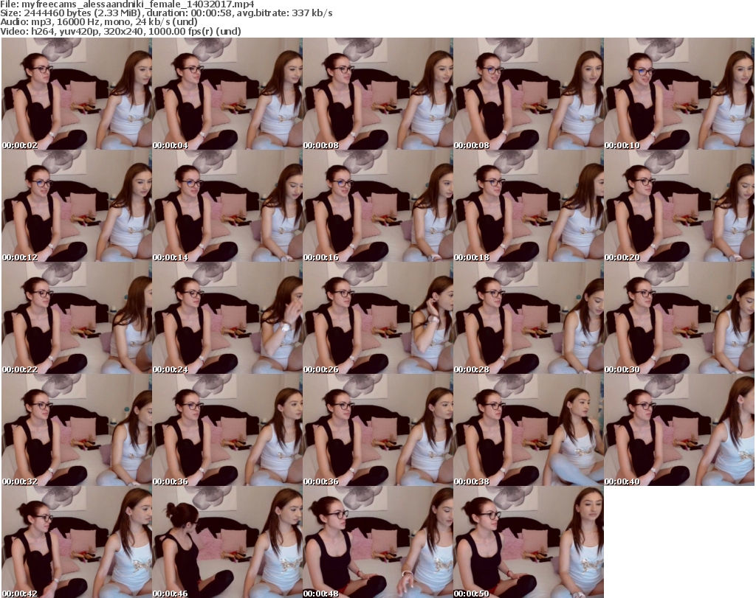This screenshot has width=756, height=598.
Task: Select the thumbnail stamped 00:00:38
Action: click(529, 430)
